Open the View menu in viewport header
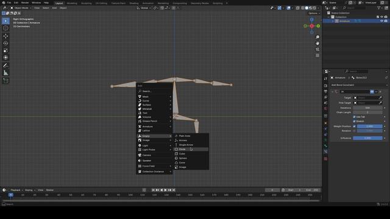 pyautogui.click(x=37, y=8)
